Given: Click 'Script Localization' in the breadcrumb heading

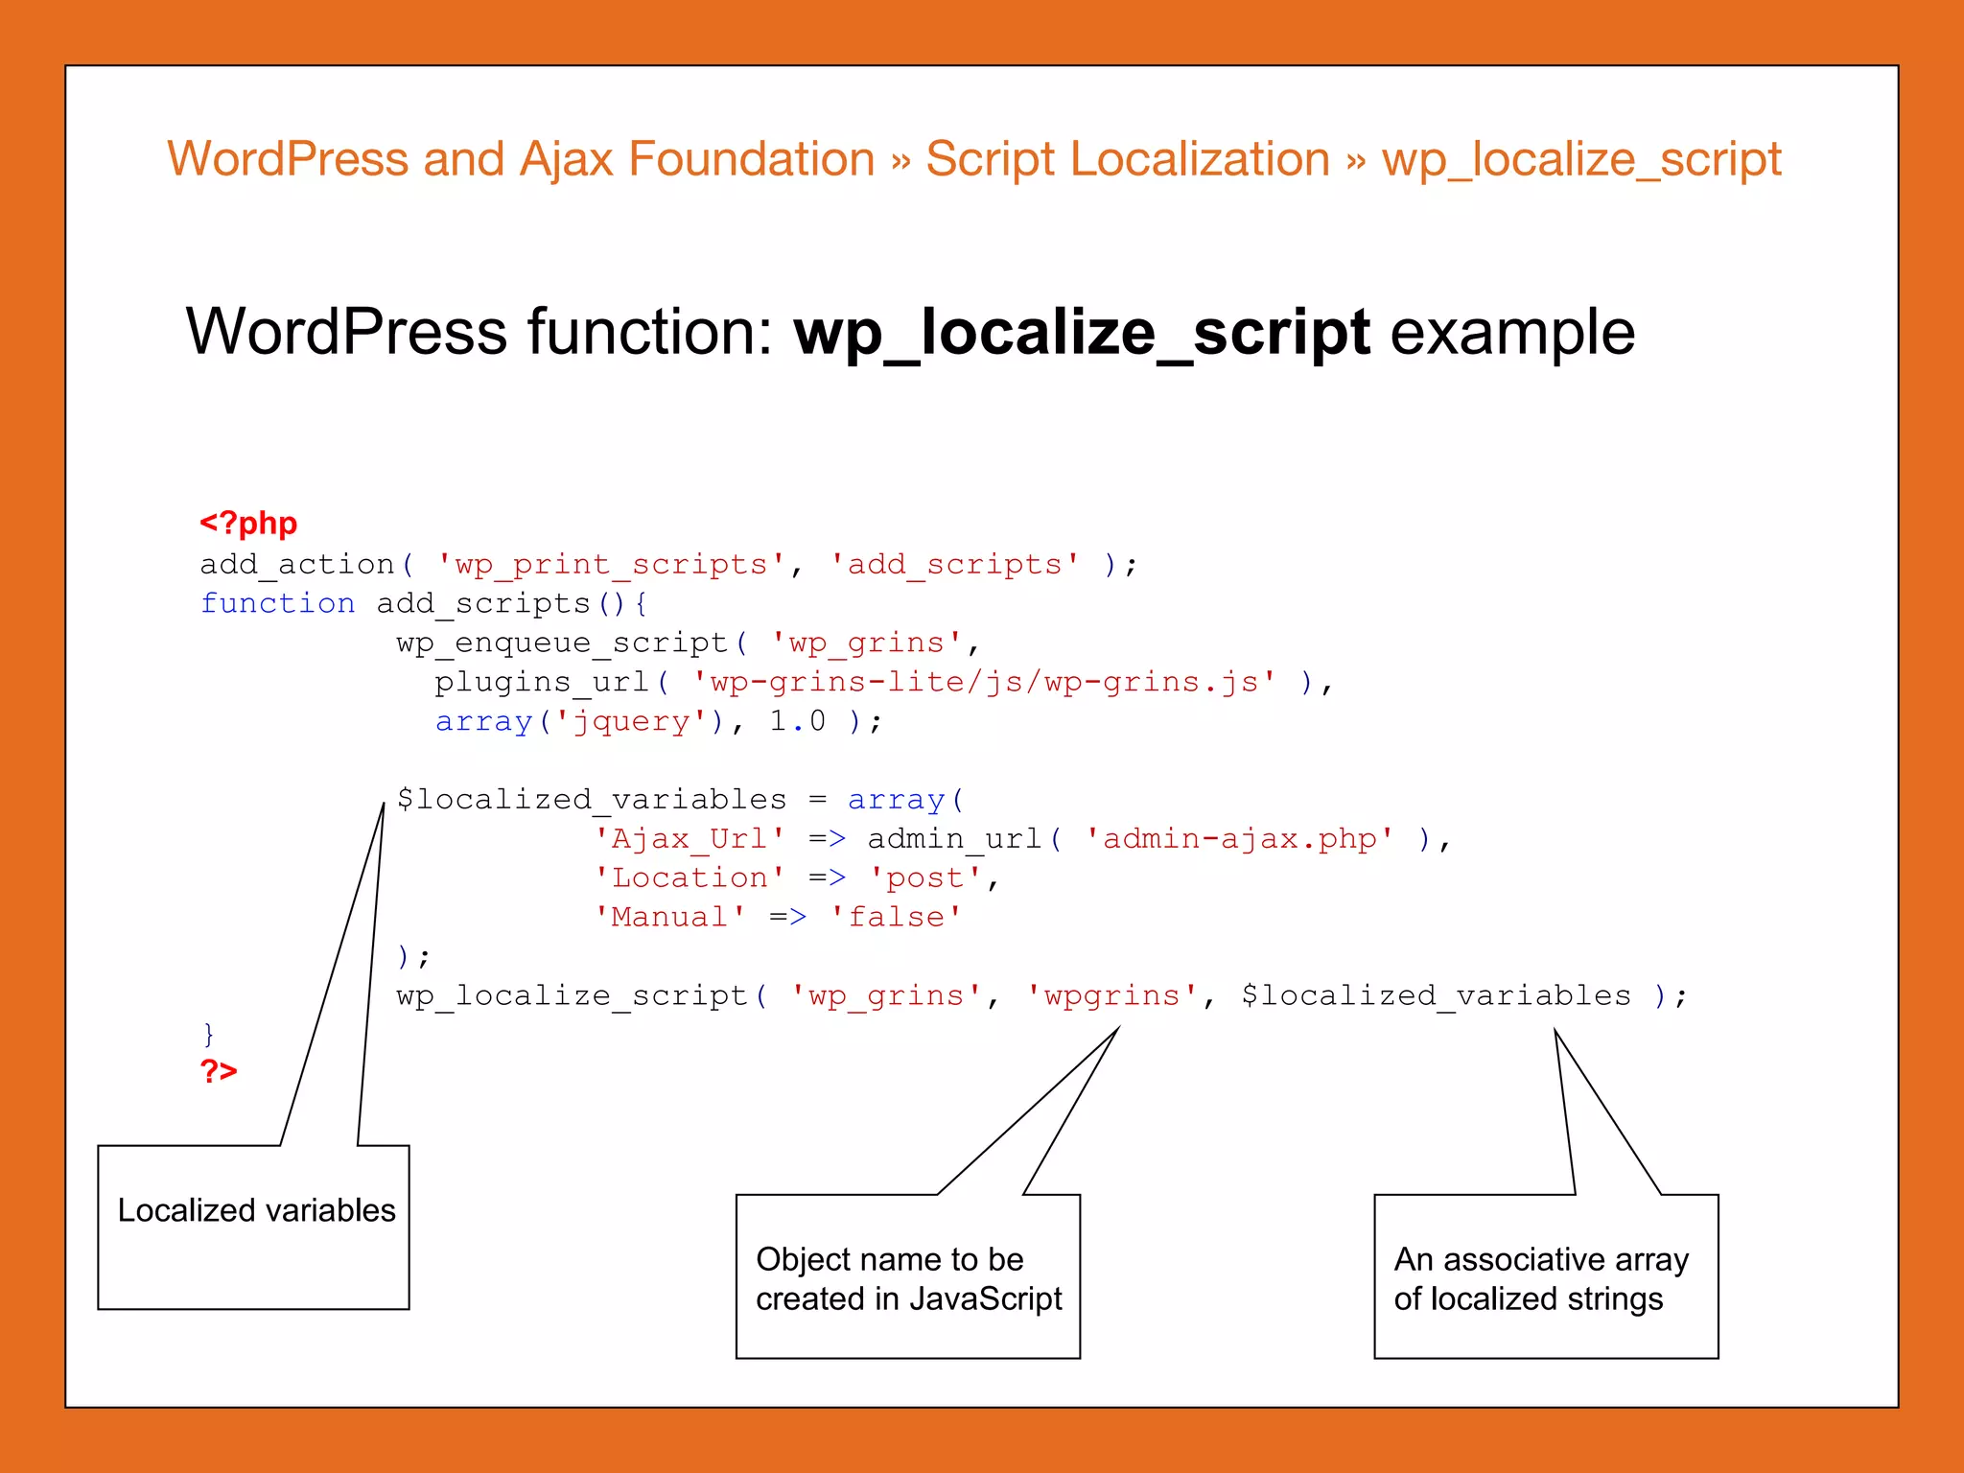Looking at the screenshot, I should coord(1127,159).
